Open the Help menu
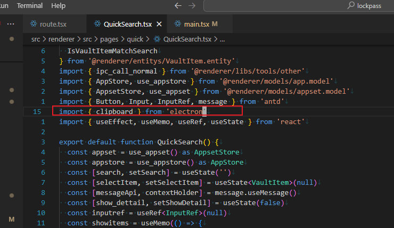 (59, 5)
